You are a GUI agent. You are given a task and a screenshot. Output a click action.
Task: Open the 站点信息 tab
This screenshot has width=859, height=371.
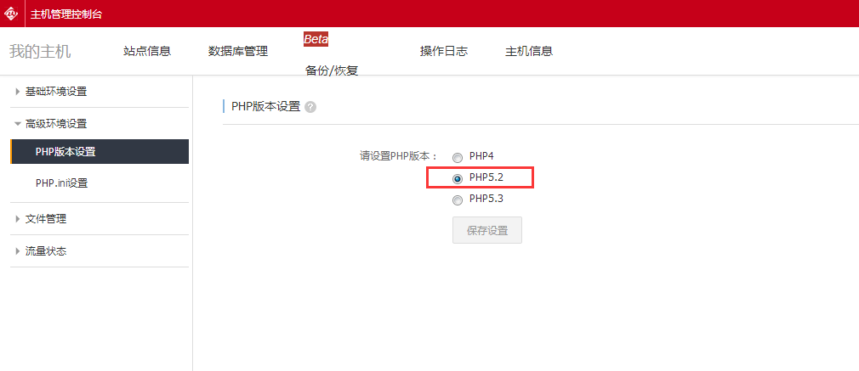coord(147,51)
